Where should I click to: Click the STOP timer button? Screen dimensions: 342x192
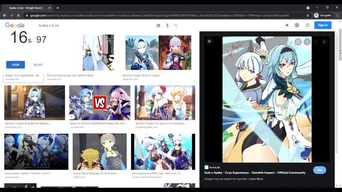click(x=15, y=65)
